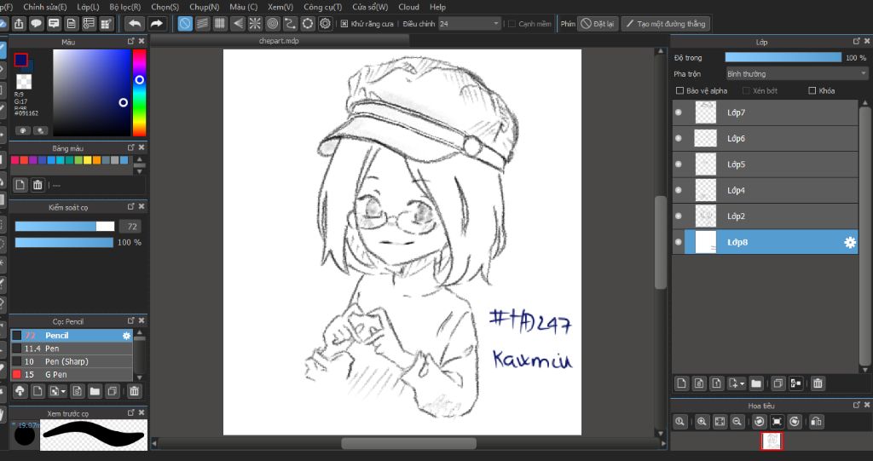
Task: Adjust the brush size slider showing 72
Action: [x=65, y=226]
